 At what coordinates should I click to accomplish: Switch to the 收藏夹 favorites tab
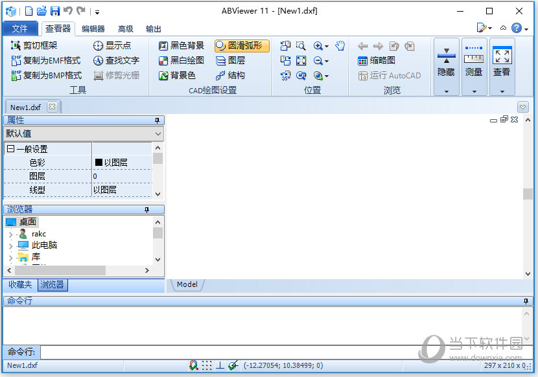click(20, 284)
